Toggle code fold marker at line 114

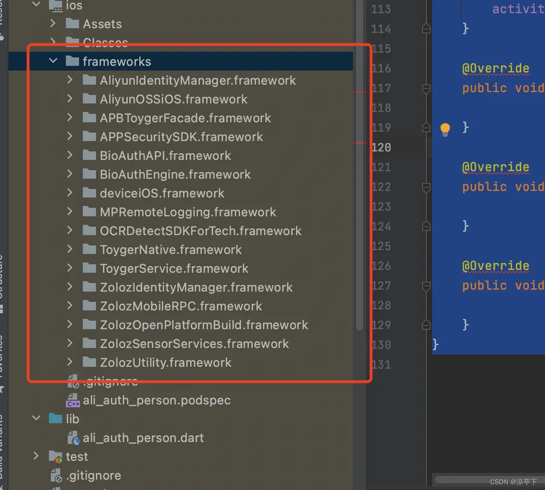tap(426, 29)
